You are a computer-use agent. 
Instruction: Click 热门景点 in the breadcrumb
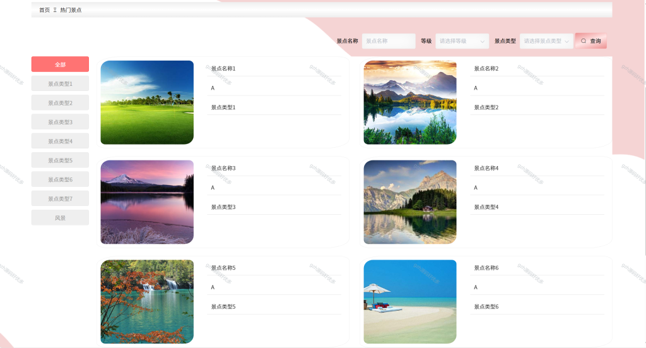[71, 10]
